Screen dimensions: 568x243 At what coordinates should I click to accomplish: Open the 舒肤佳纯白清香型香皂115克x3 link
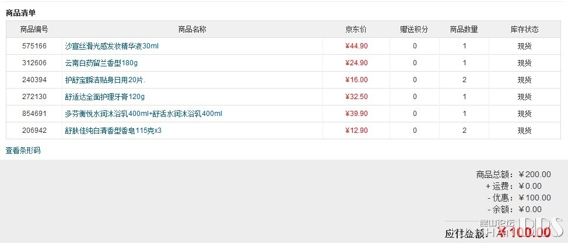(x=113, y=131)
